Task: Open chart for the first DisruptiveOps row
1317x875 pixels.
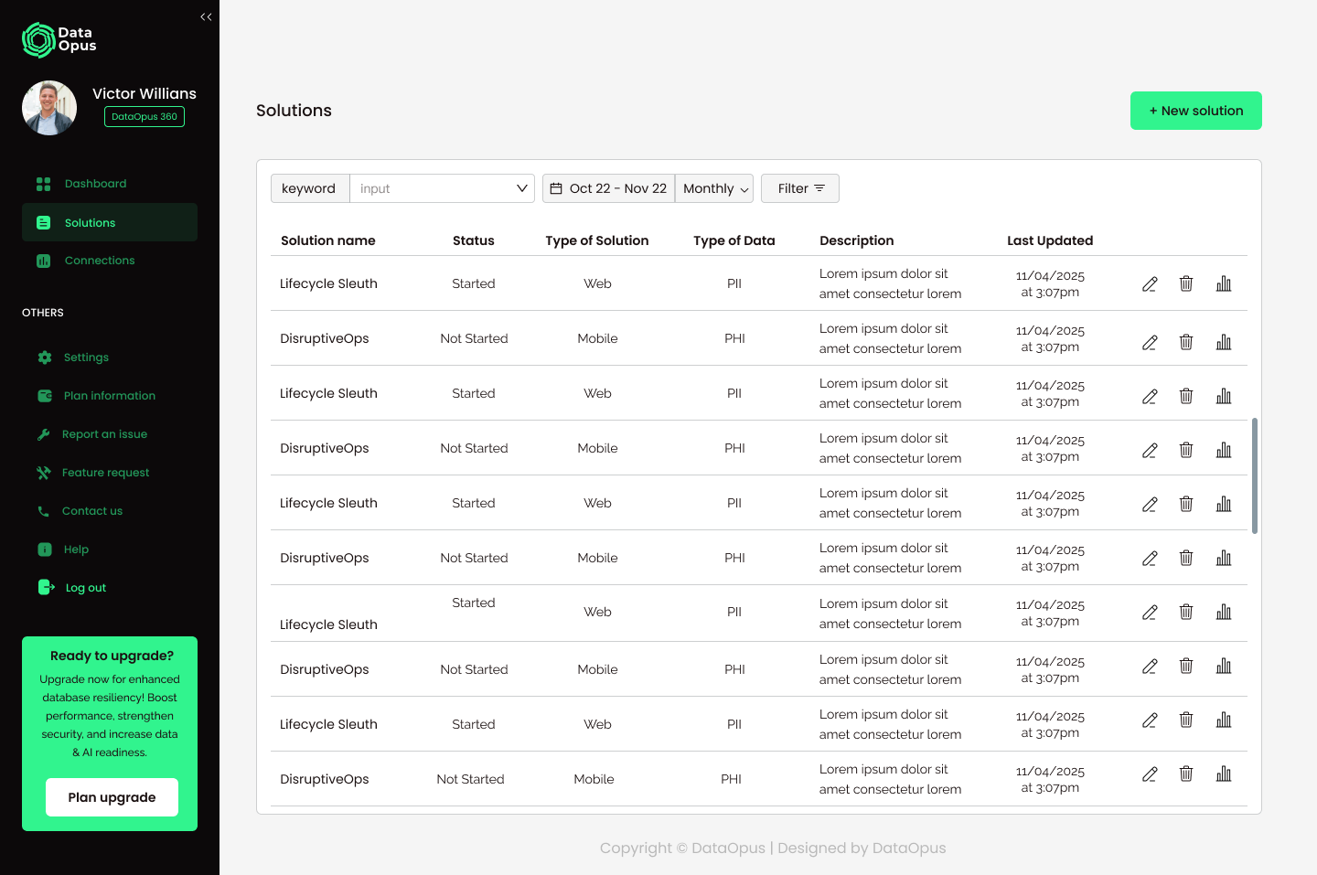Action: click(x=1224, y=342)
